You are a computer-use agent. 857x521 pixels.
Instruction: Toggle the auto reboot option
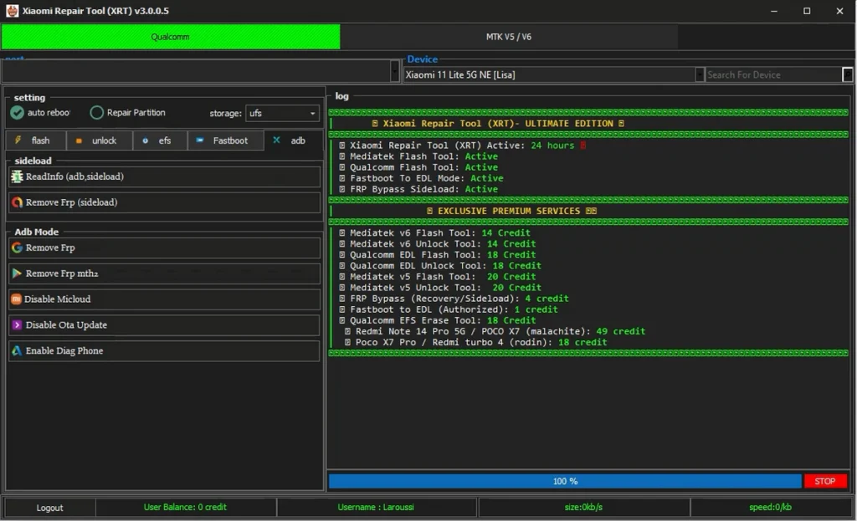coord(18,113)
